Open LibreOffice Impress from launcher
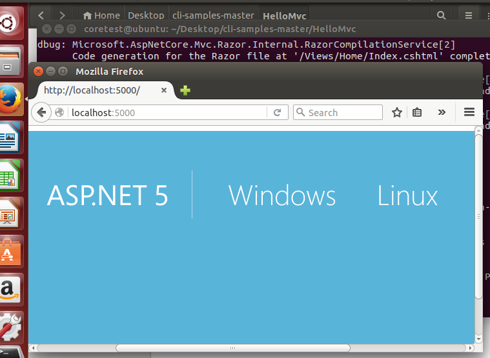490x358 pixels. coord(10,214)
